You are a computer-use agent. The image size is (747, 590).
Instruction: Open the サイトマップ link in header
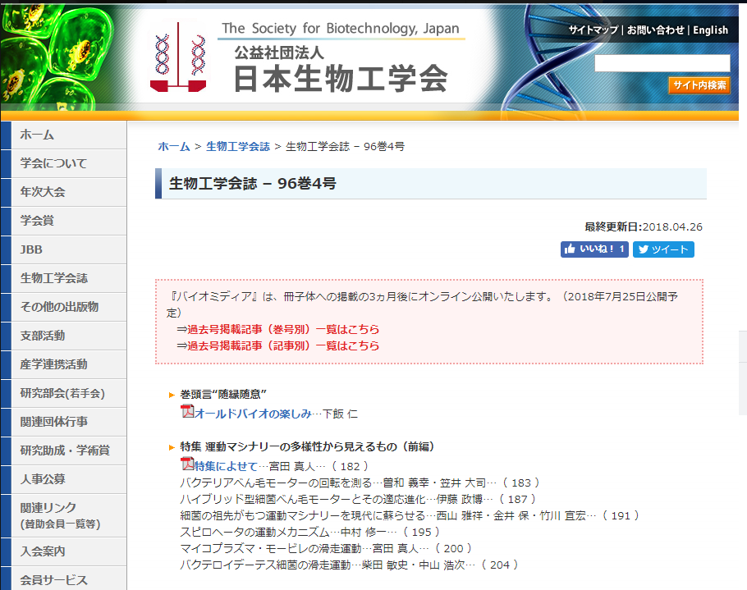(x=593, y=30)
